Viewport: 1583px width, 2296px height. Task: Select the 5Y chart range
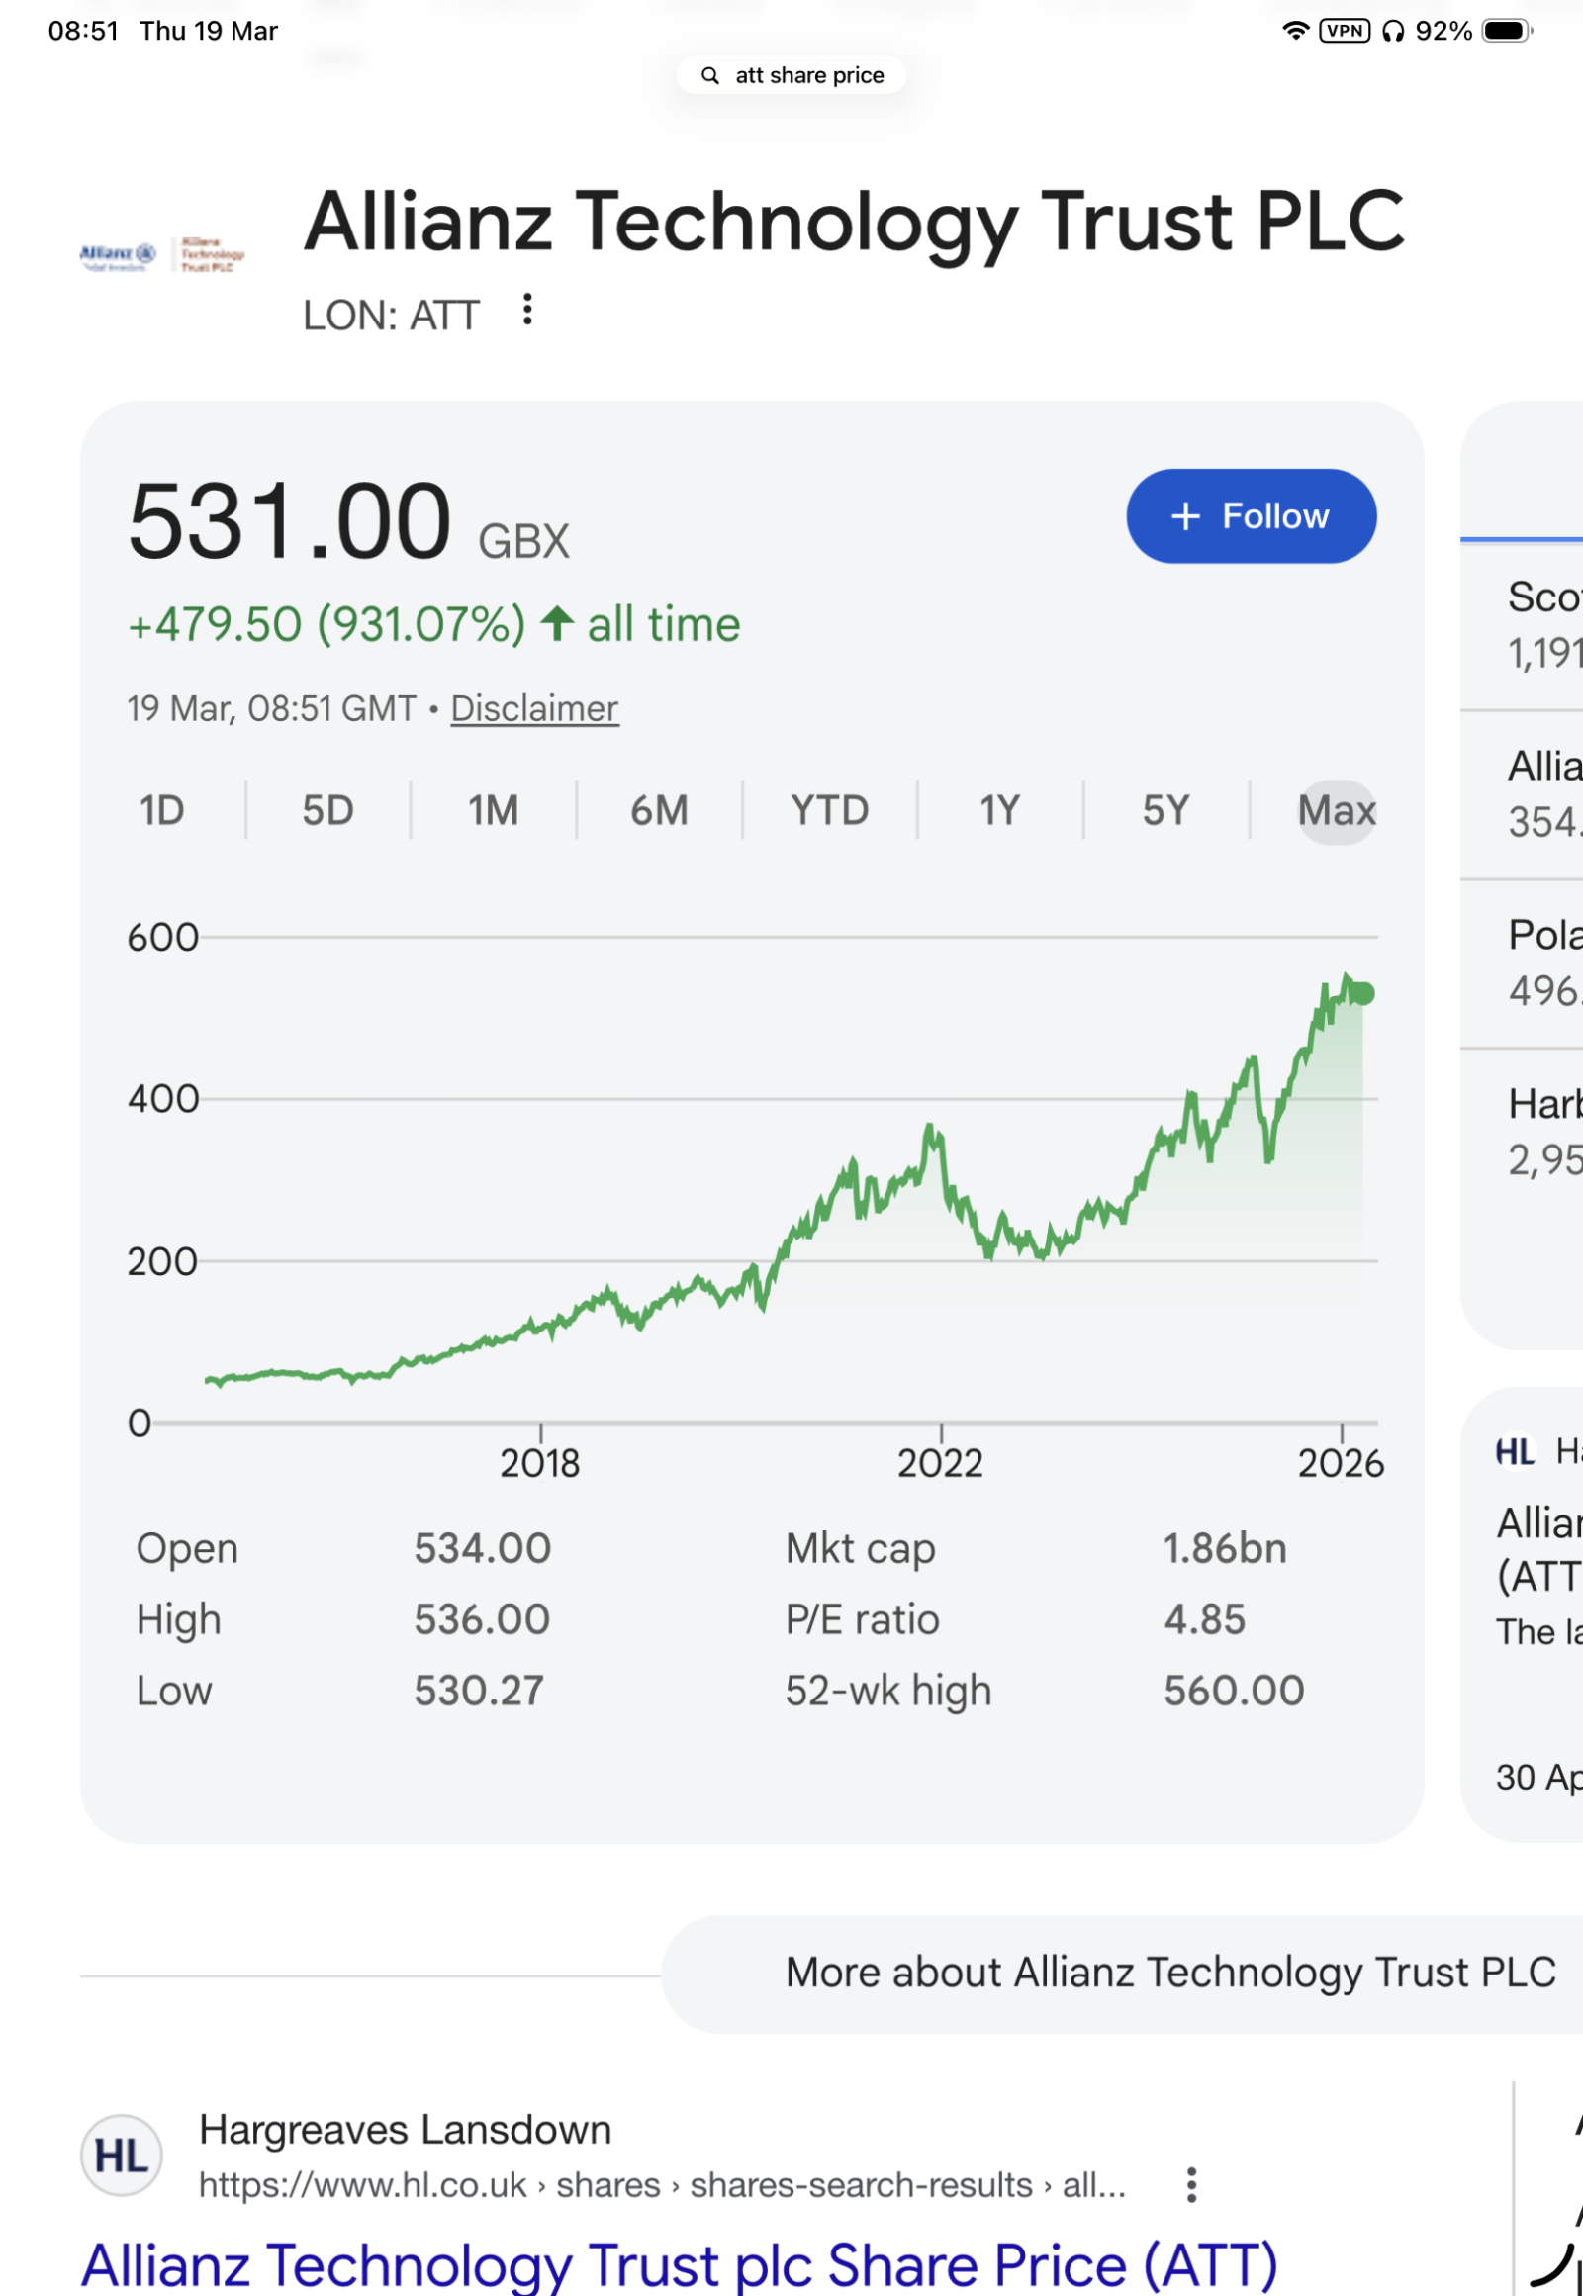click(x=1165, y=810)
